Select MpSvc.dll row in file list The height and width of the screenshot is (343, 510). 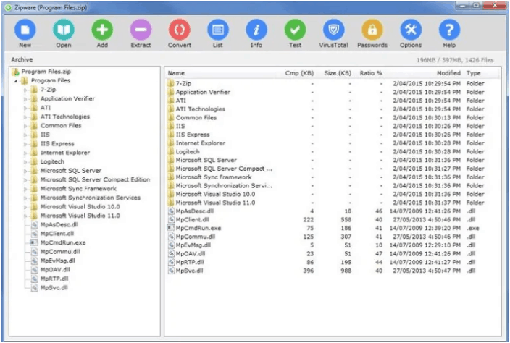click(x=190, y=271)
